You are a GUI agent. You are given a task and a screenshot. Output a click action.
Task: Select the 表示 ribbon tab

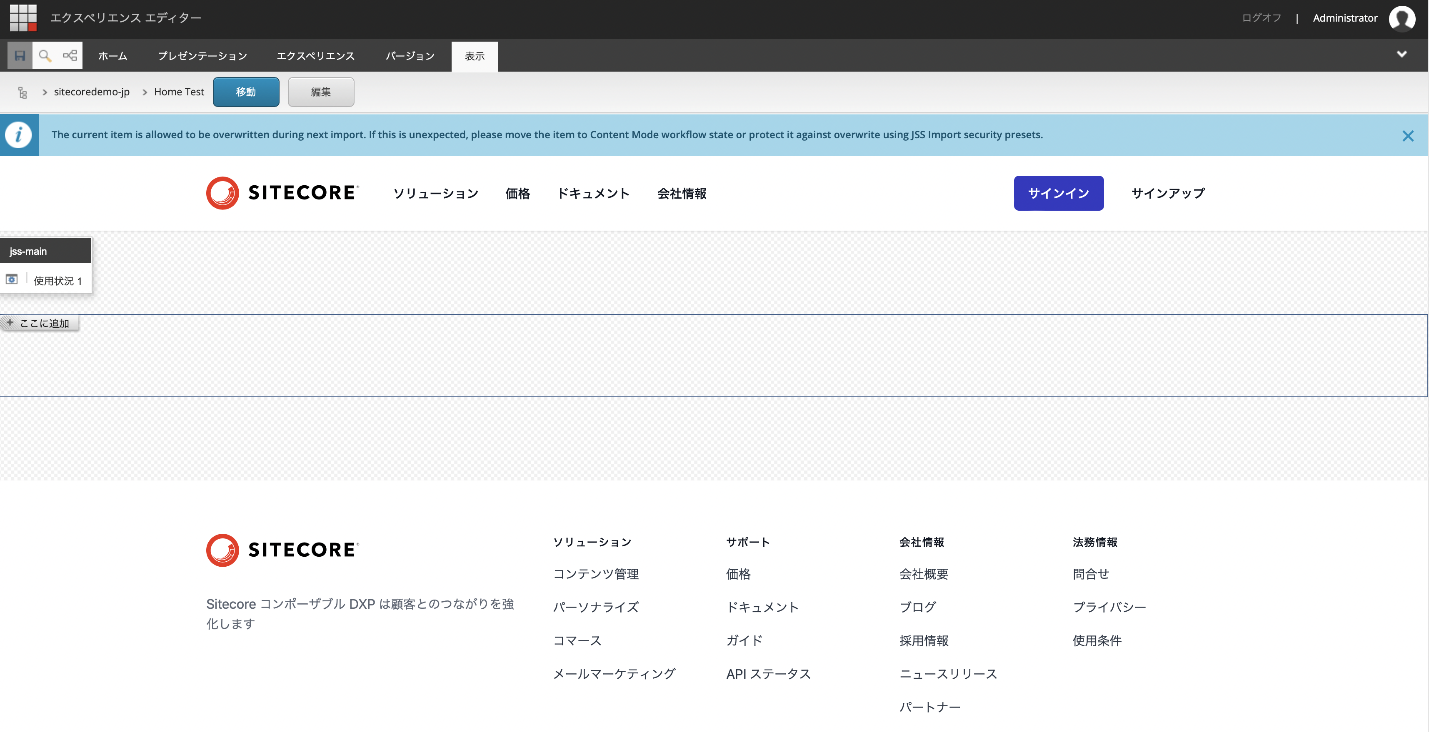pyautogui.click(x=474, y=57)
